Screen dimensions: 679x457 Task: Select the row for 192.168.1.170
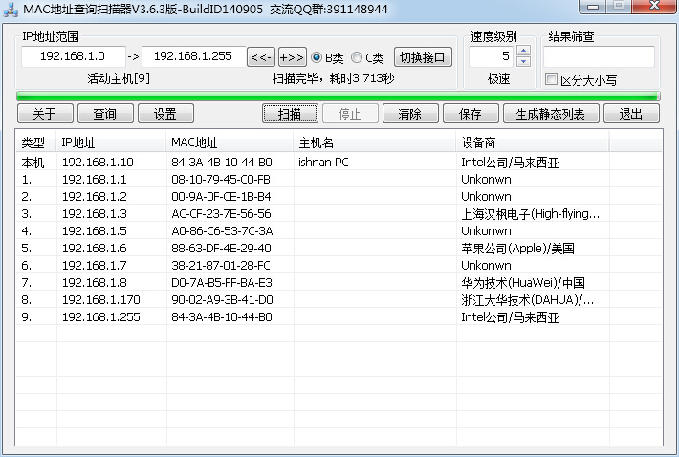100,299
